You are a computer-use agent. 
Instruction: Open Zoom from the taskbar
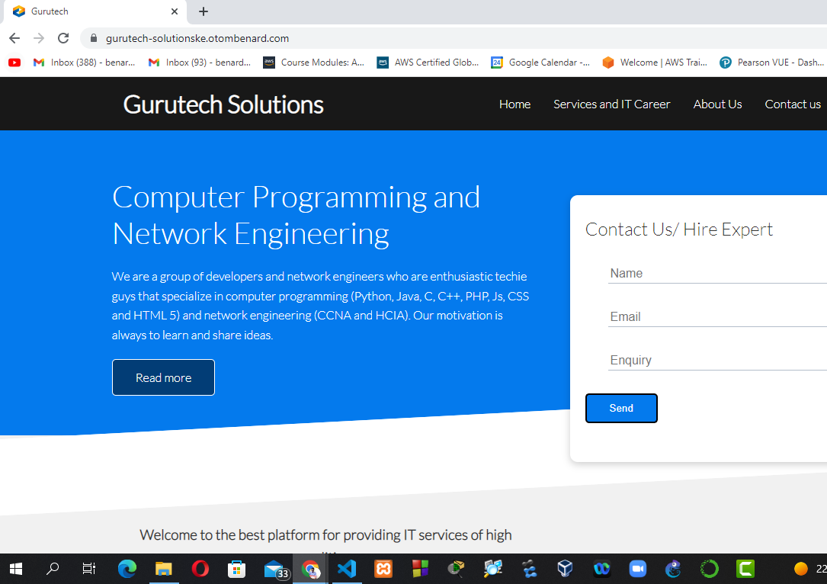pos(637,569)
